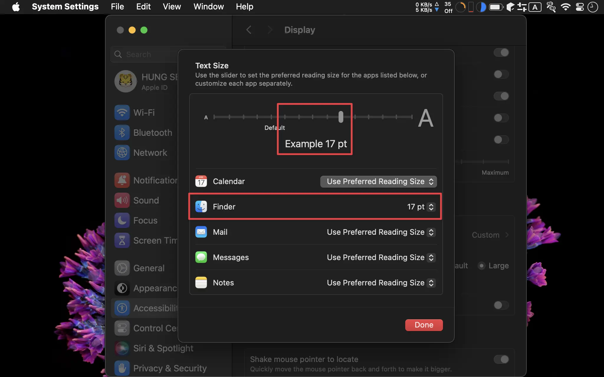Click the large A end of the text size slider

pyautogui.click(x=426, y=118)
